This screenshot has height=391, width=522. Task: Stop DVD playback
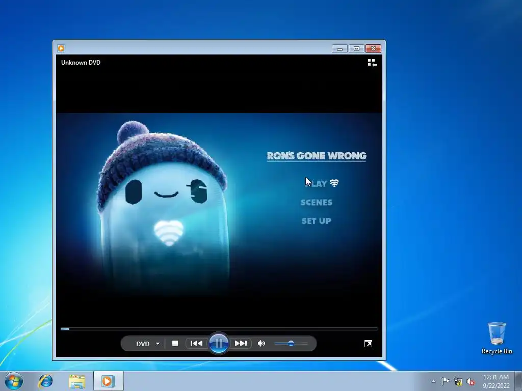coord(175,344)
